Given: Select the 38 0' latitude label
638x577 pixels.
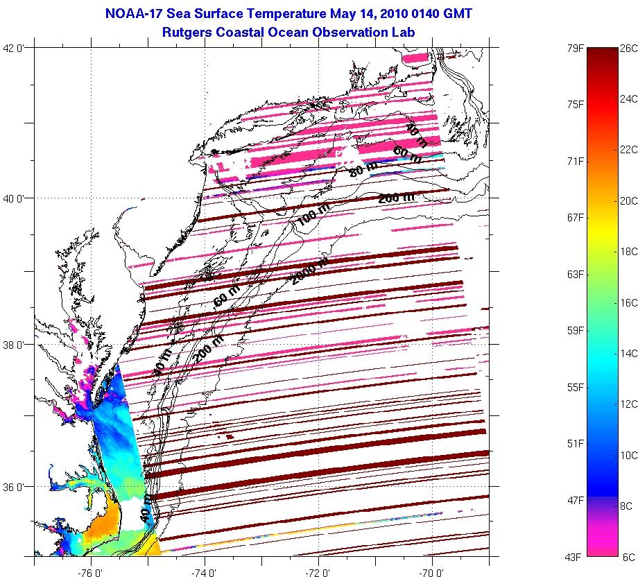Looking at the screenshot, I should click(x=14, y=345).
